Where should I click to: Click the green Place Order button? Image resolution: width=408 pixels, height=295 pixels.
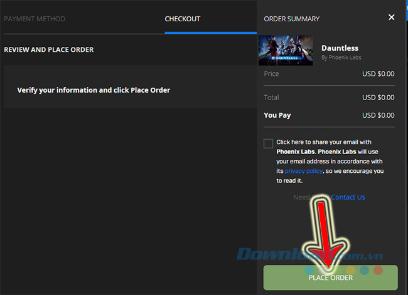[x=330, y=277]
